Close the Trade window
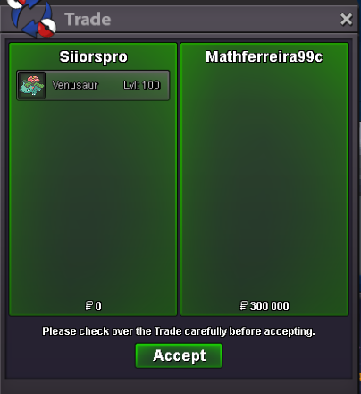Viewport: 361px width, 394px height. pos(346,20)
